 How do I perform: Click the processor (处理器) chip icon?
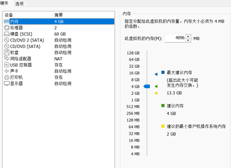coord(7,28)
